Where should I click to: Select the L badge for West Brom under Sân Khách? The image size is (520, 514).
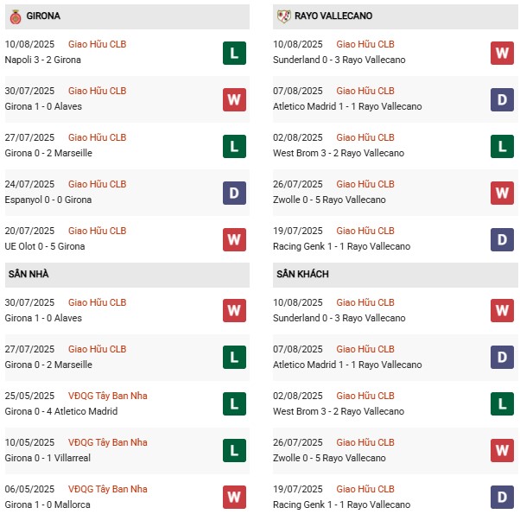[x=502, y=404]
